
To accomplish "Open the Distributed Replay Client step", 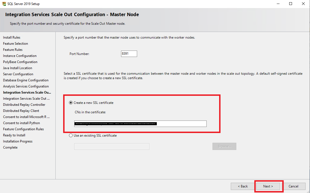I will (x=21, y=111).
